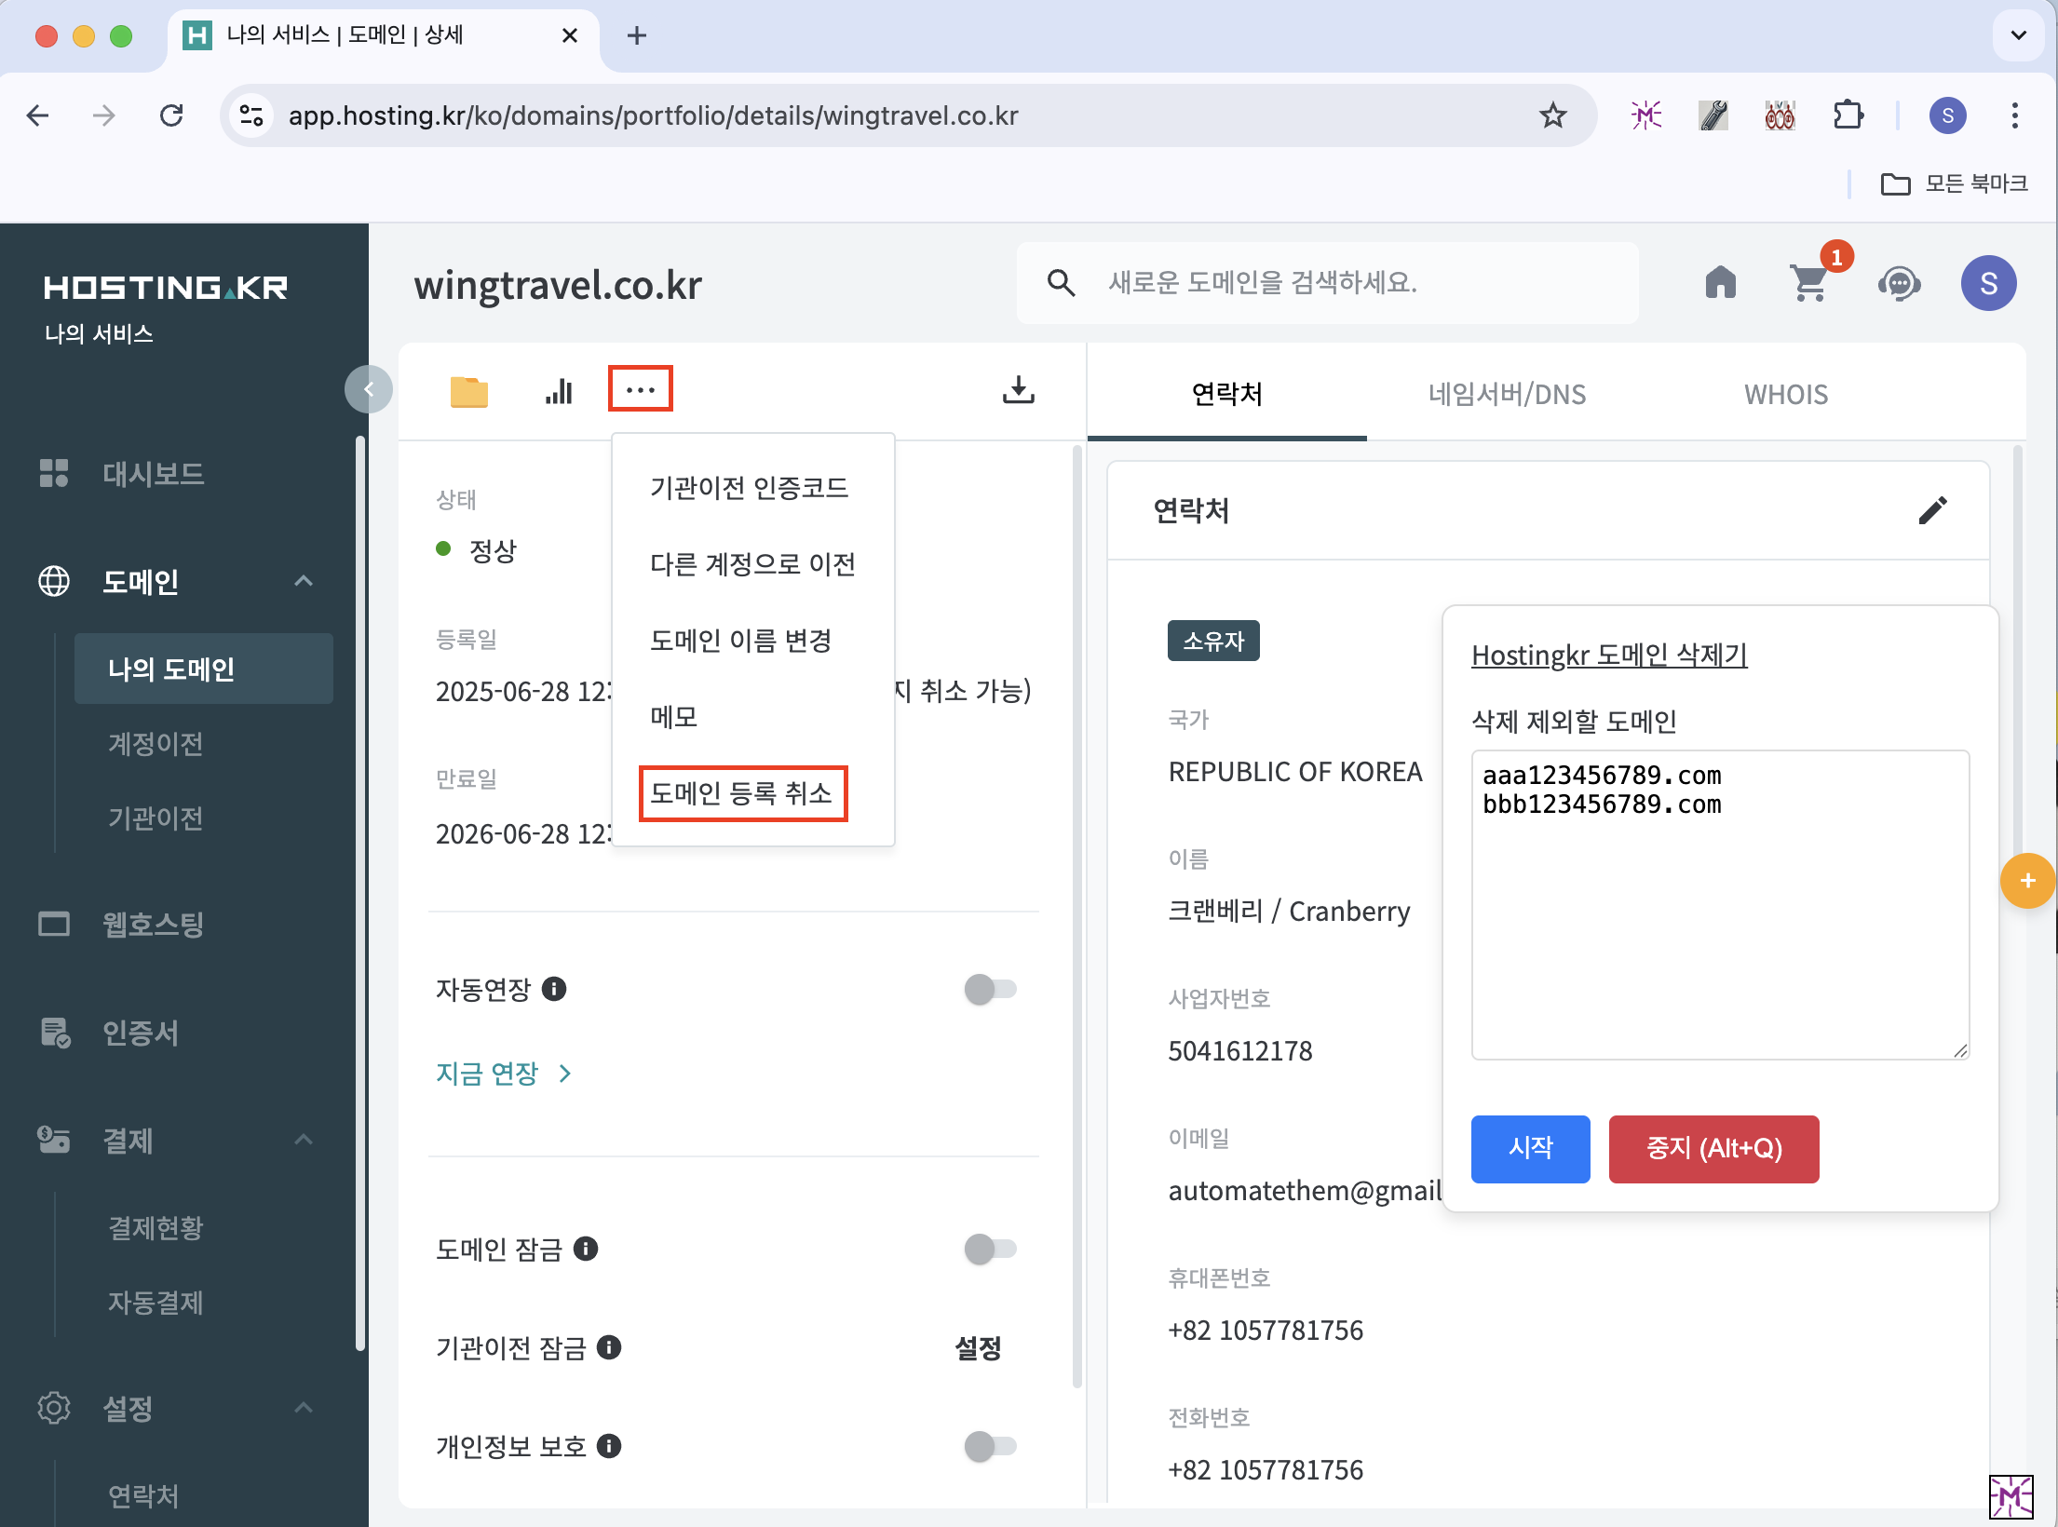The image size is (2058, 1527).
Task: Switch to the 네임서버/DNS tab
Action: (1507, 395)
